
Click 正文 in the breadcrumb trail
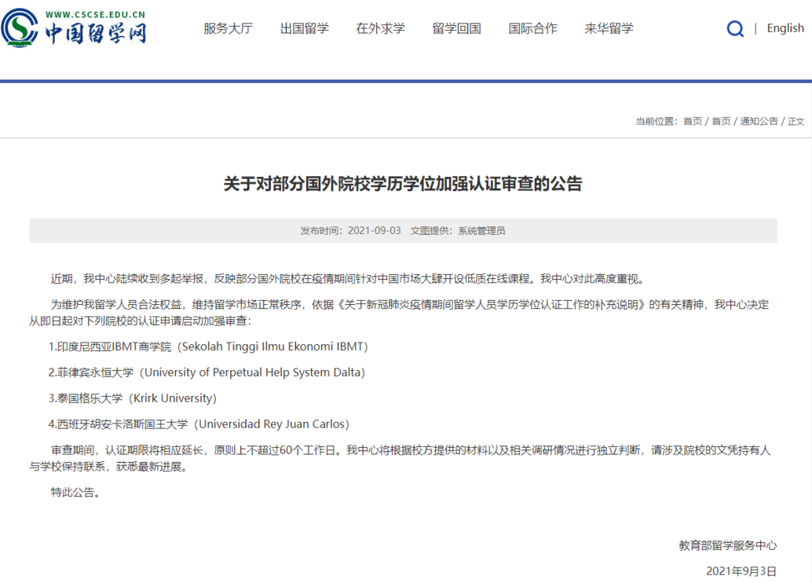click(x=796, y=121)
